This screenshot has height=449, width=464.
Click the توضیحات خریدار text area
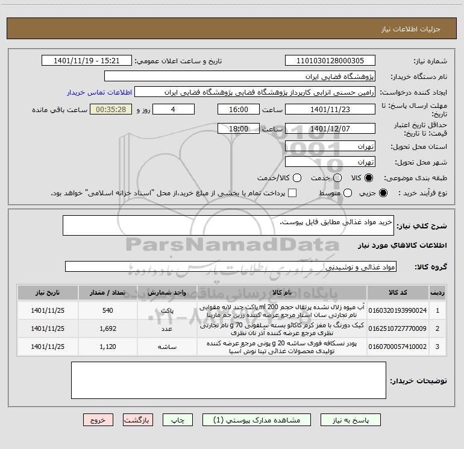(228, 380)
